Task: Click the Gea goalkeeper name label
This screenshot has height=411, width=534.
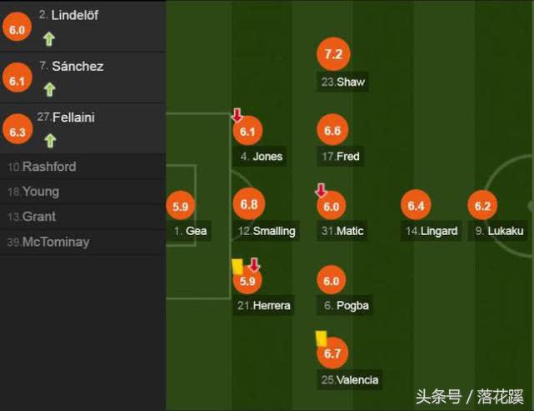Action: point(190,231)
